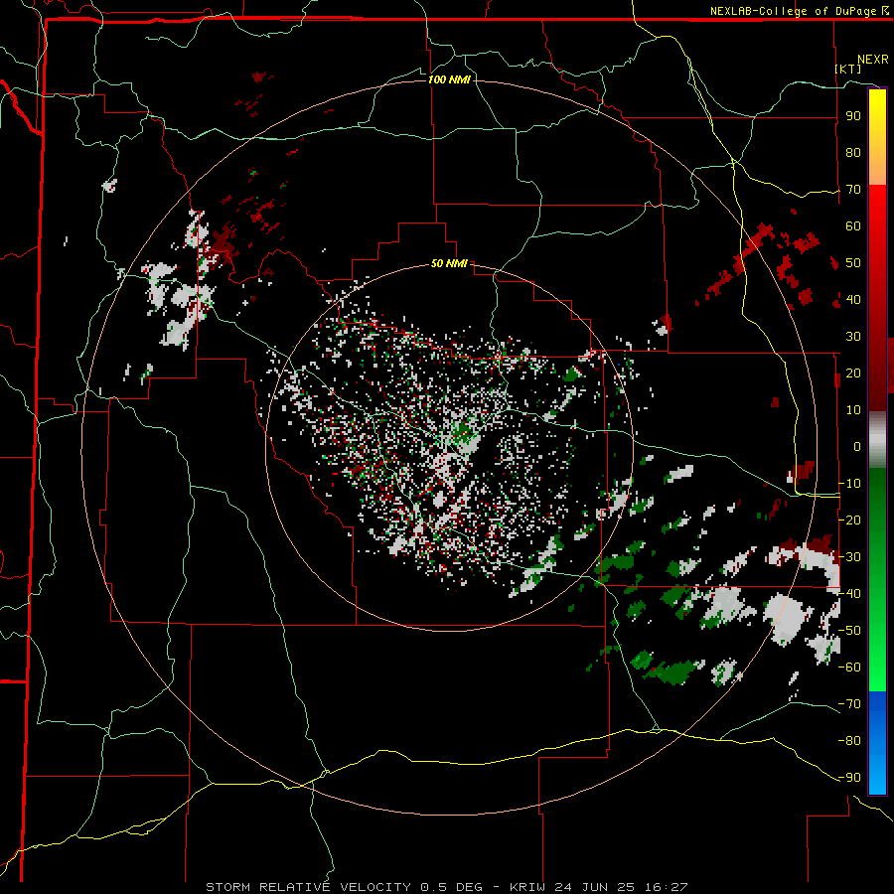Click the positive 30 knot scale label
This screenshot has width=894, height=894.
click(853, 337)
